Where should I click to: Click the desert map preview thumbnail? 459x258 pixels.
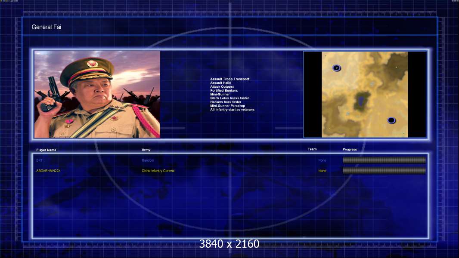(x=365, y=94)
